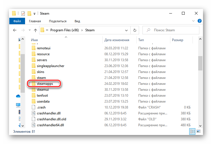Sort by the Размер column header
This screenshot has width=212, height=144.
[178, 40]
